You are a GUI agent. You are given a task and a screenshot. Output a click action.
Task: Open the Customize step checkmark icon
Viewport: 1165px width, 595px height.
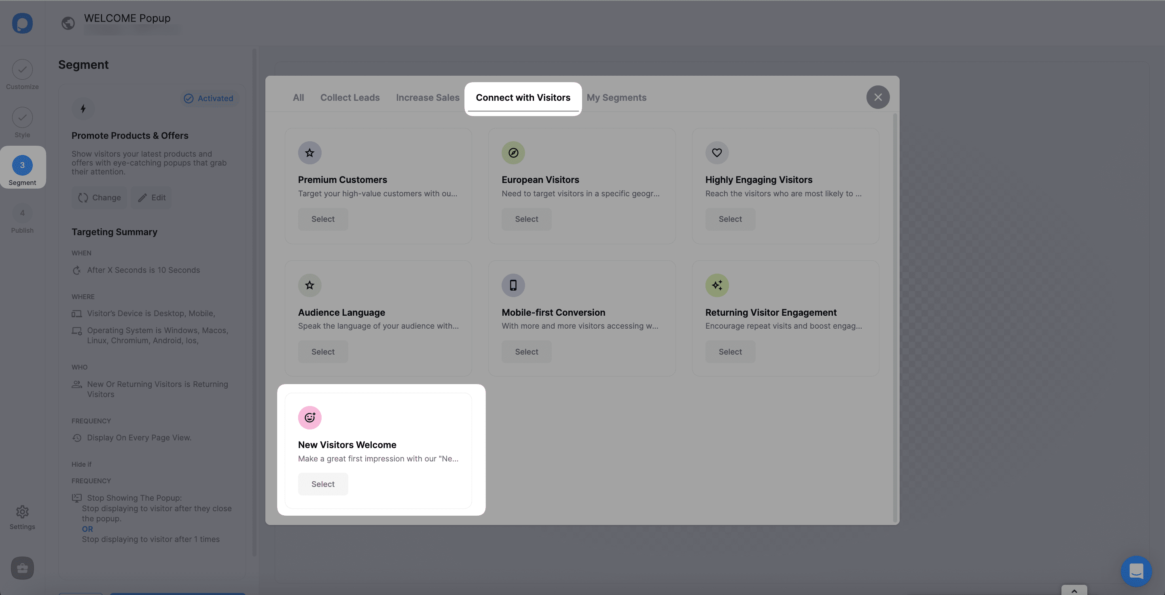(22, 70)
